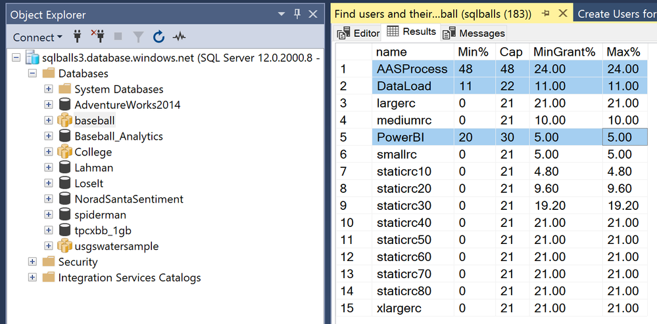Expand the Security folder
This screenshot has height=324, width=657.
(32, 262)
